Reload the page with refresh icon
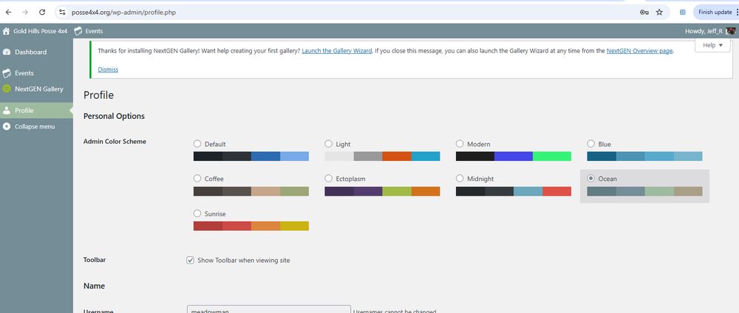 coord(42,13)
